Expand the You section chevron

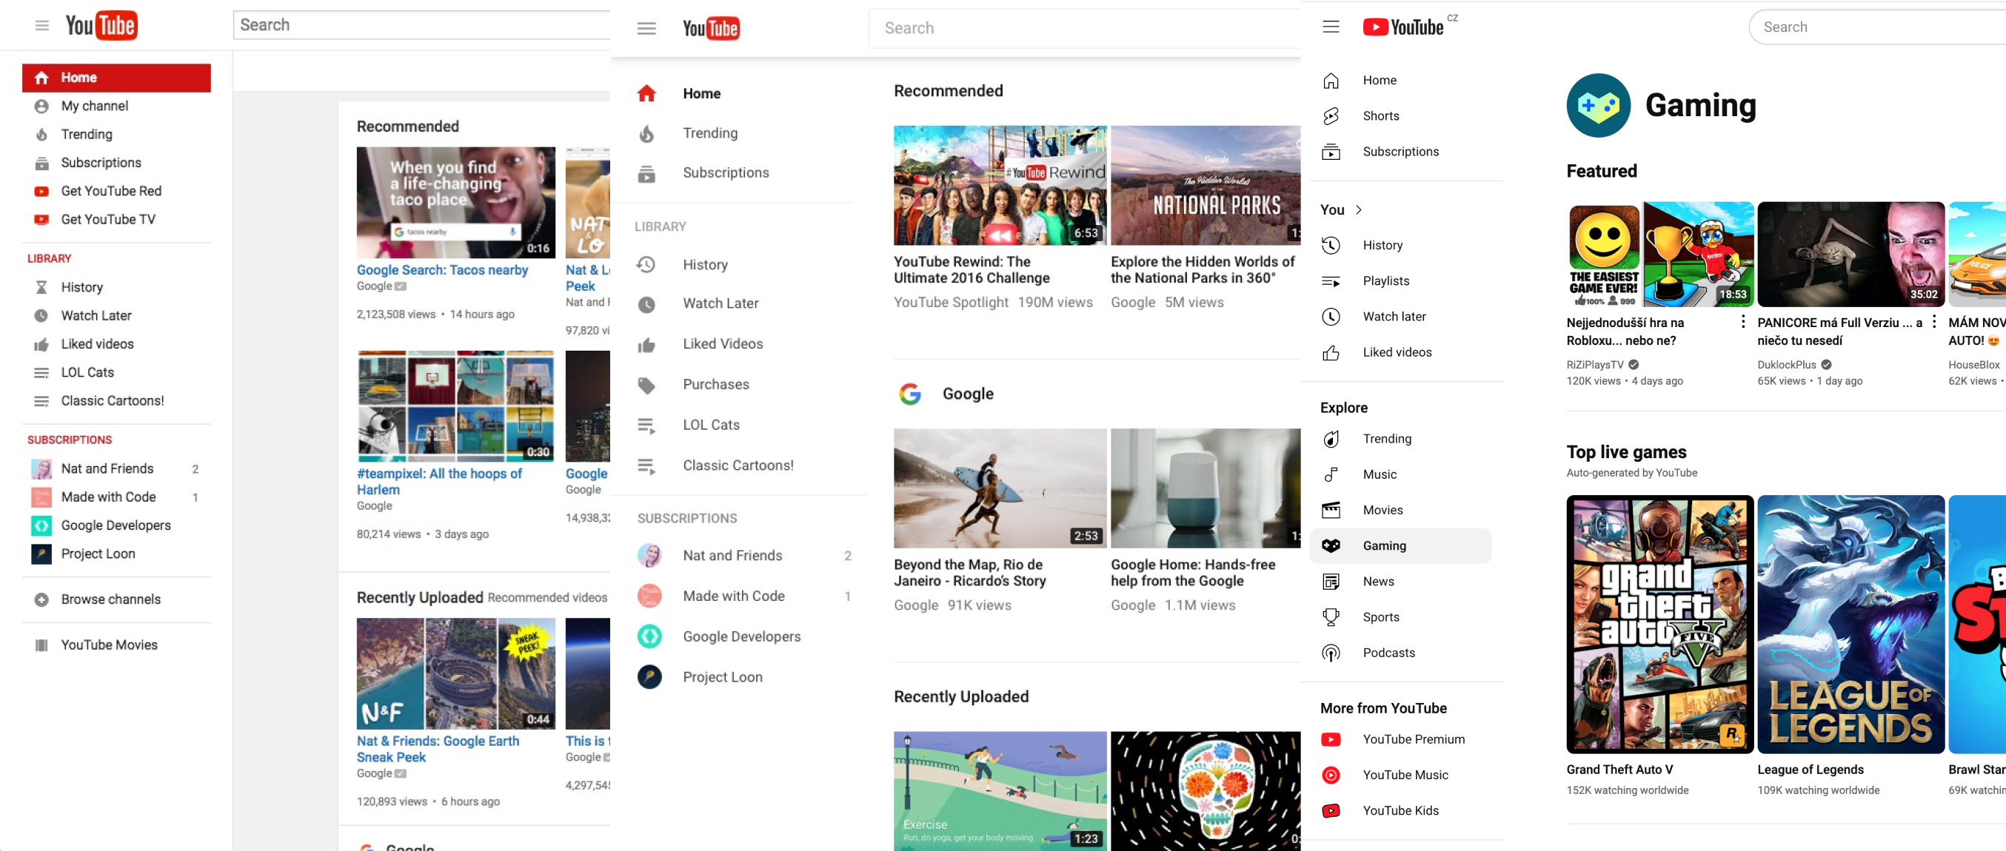1359,210
